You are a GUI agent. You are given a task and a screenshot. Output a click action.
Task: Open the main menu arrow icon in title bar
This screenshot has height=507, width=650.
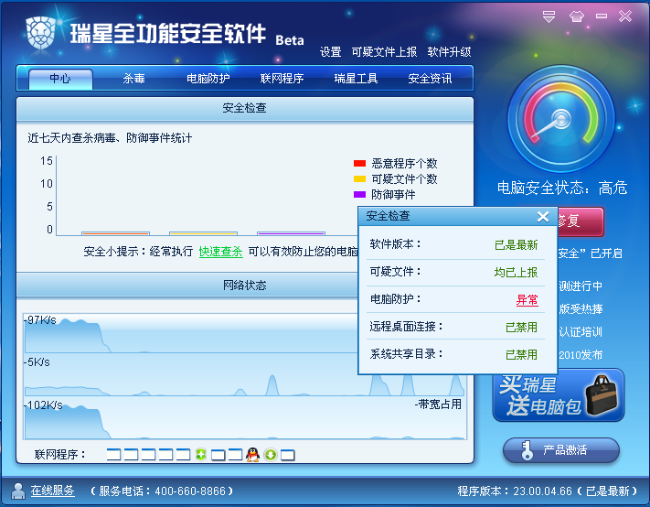coord(549,16)
